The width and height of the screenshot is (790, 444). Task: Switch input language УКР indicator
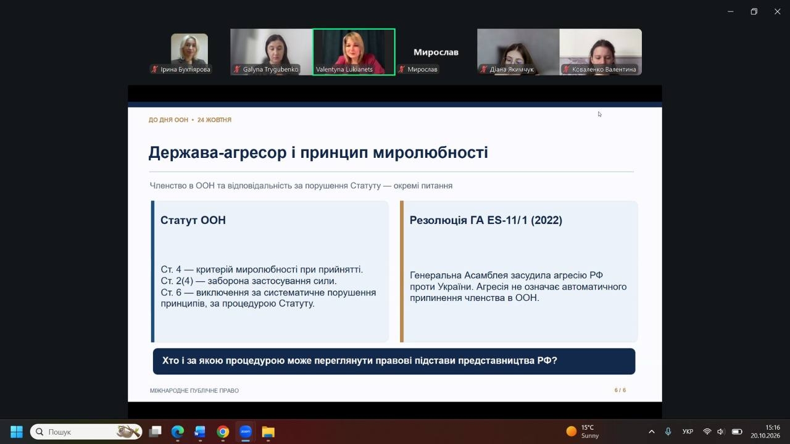688,432
